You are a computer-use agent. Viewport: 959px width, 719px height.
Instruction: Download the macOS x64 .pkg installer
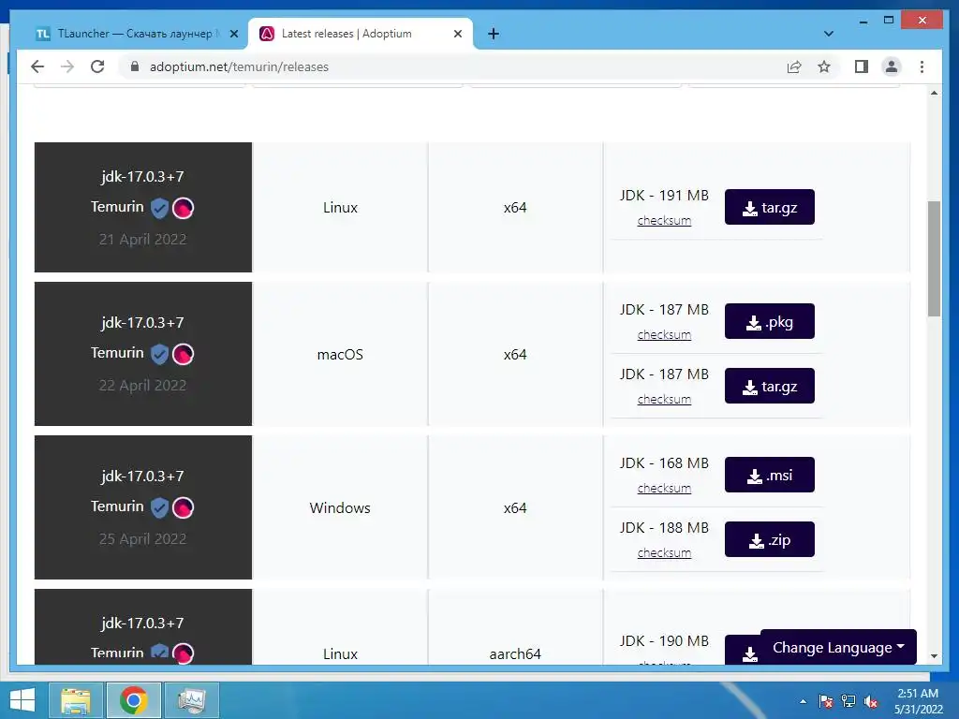pos(770,322)
